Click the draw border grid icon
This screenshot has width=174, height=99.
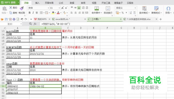[47, 13]
